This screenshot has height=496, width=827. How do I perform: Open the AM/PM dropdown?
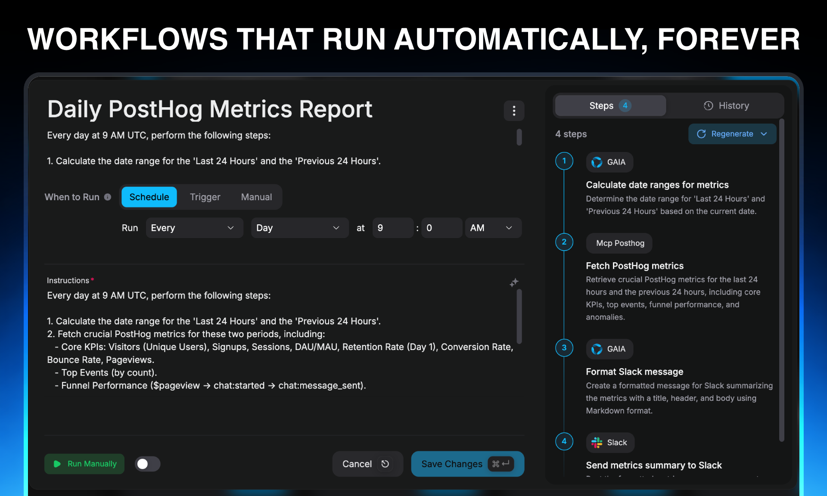[x=493, y=228]
